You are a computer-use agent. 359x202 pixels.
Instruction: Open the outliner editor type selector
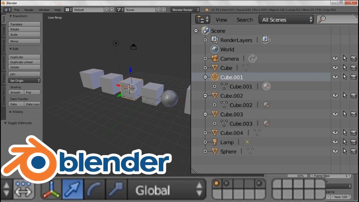[203, 20]
